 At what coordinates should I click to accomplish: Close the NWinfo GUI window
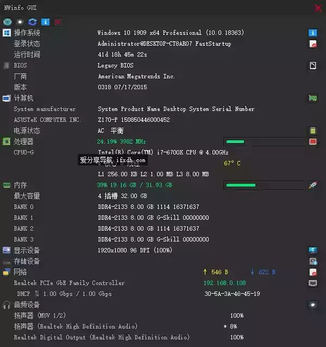point(318,8)
